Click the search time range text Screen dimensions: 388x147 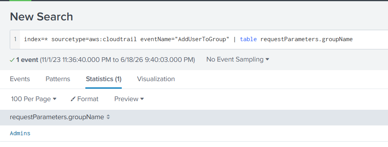click(x=117, y=60)
